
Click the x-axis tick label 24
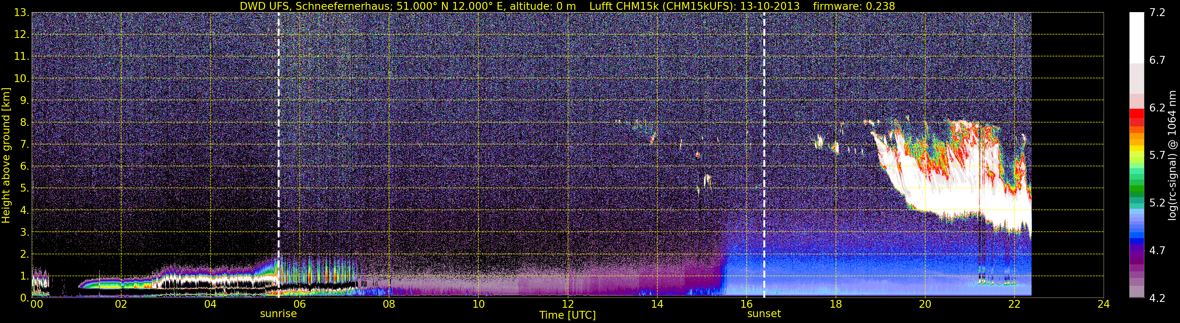pyautogui.click(x=1104, y=305)
